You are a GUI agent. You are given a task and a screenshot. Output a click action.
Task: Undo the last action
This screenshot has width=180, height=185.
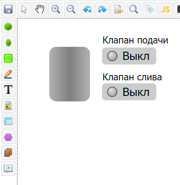point(87,9)
